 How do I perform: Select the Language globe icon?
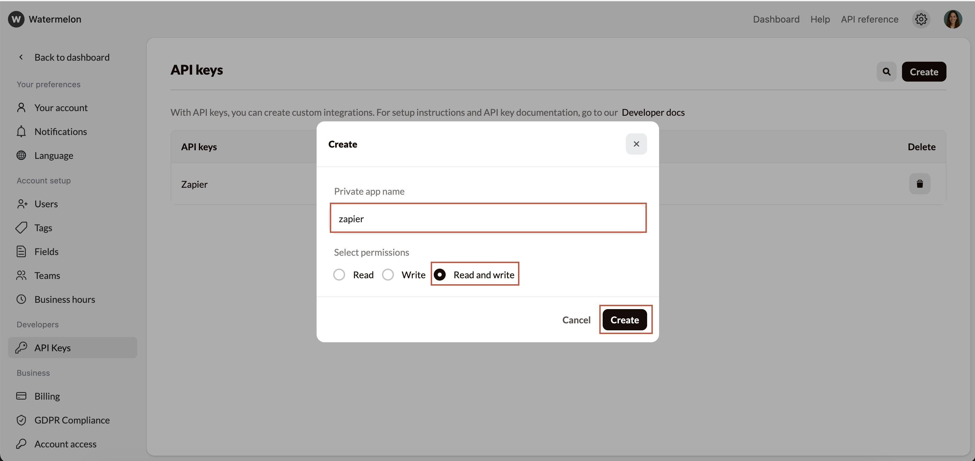(22, 156)
